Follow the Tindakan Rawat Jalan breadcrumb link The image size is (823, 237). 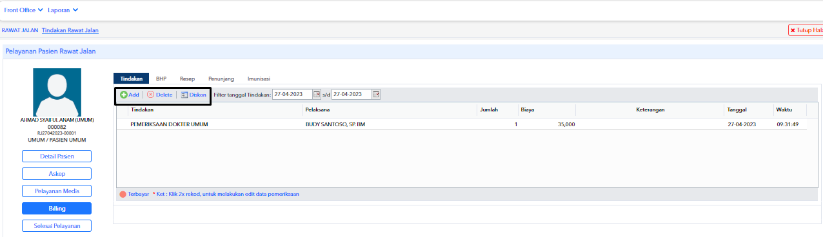click(70, 30)
